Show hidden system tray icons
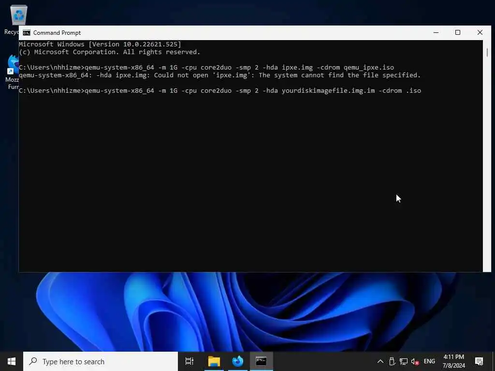The height and width of the screenshot is (371, 495). (x=380, y=361)
